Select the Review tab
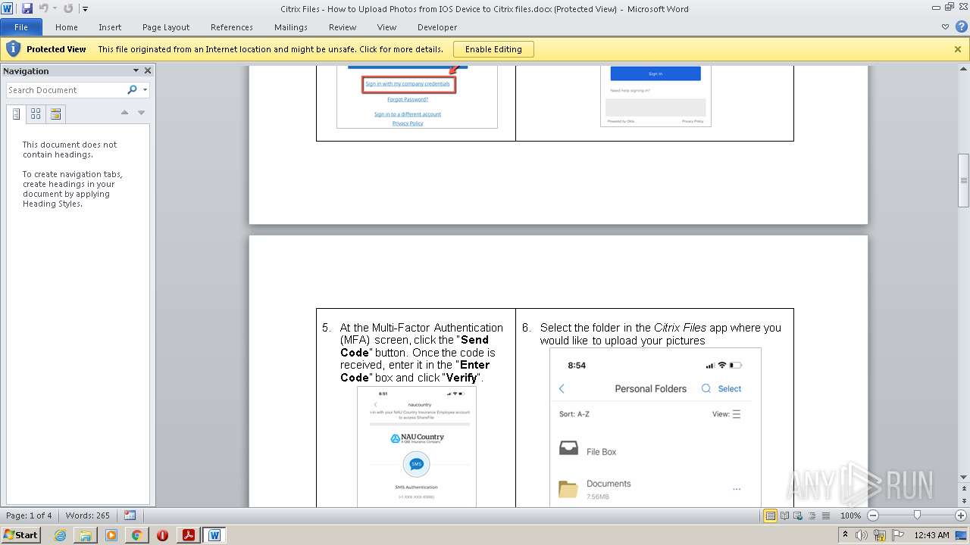The width and height of the screenshot is (970, 545). click(343, 27)
